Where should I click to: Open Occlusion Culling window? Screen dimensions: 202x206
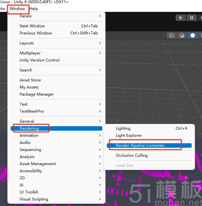coord(149,155)
